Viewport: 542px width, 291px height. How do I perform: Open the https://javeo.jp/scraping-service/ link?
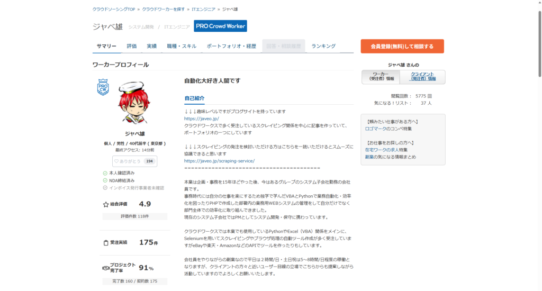pos(219,161)
